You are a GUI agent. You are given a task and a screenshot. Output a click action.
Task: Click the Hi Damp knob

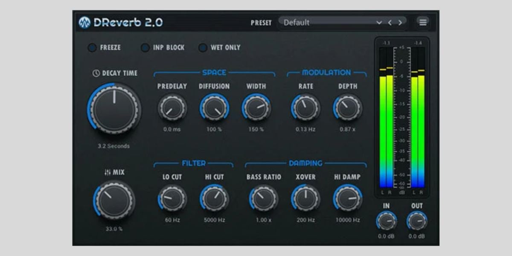click(348, 199)
